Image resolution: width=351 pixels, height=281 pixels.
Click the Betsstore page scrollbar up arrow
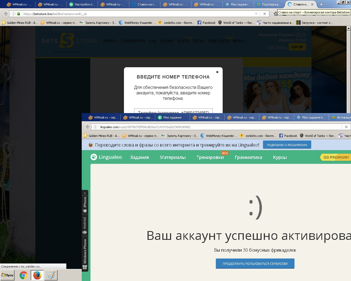pyautogui.click(x=349, y=28)
